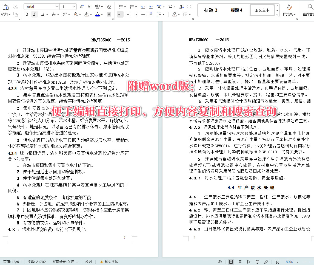
Task: Toggle ink annotation pen in status bar
Action: 266,261
